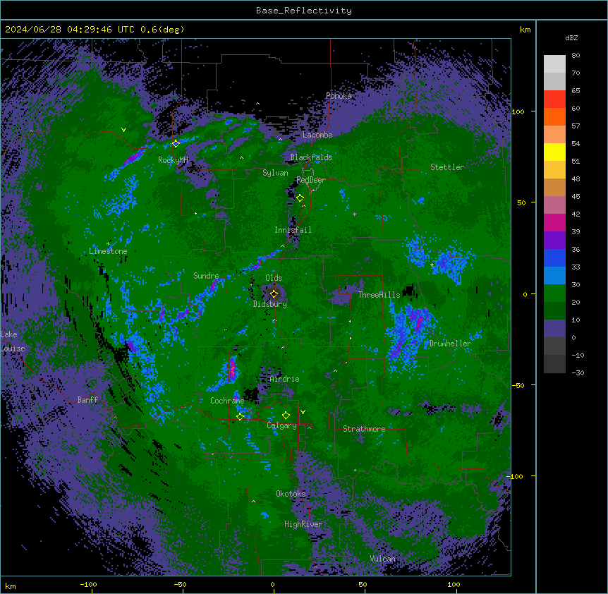Click the Drumheller city label

(x=450, y=344)
